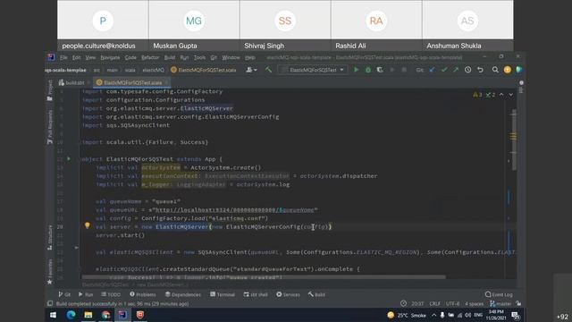Run ElasticMQForSQSTest with the green play button

356,70
